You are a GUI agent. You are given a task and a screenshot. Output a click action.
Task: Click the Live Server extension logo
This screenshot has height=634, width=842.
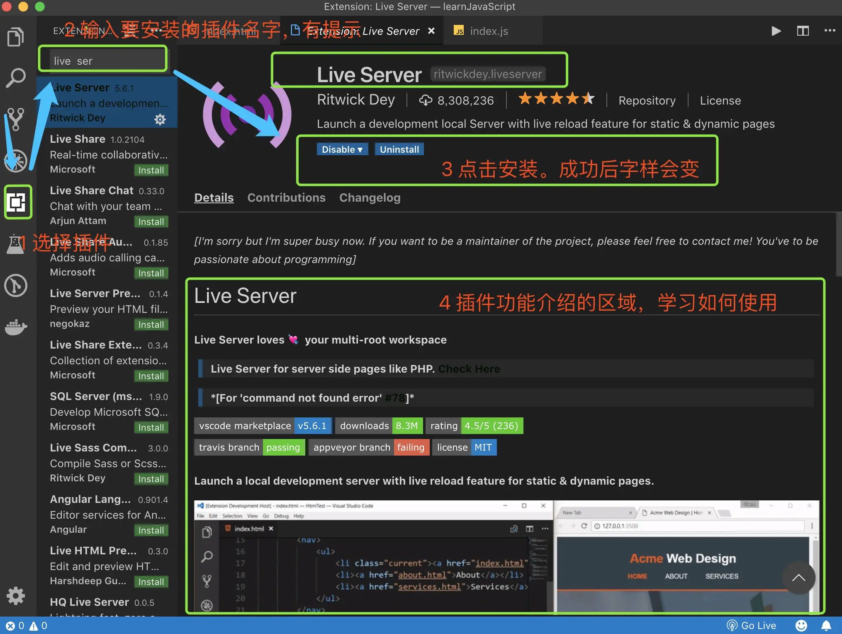coord(247,115)
